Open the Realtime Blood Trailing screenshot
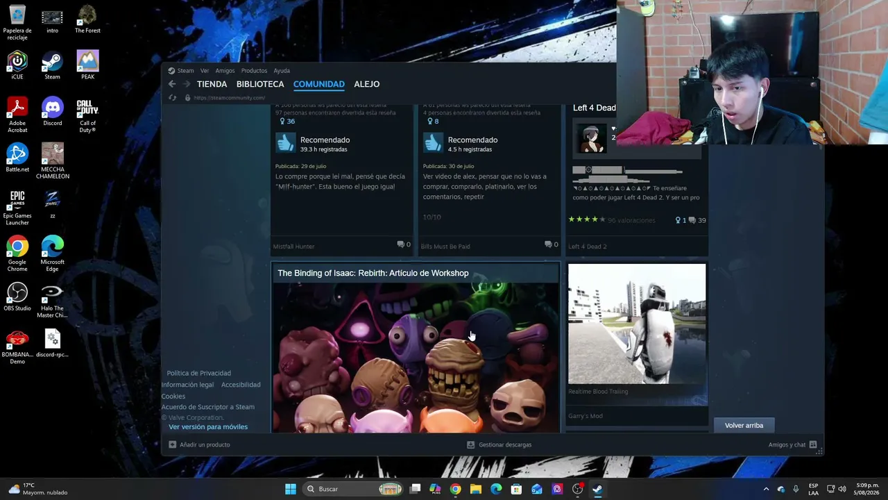This screenshot has height=500, width=888. pos(637,324)
